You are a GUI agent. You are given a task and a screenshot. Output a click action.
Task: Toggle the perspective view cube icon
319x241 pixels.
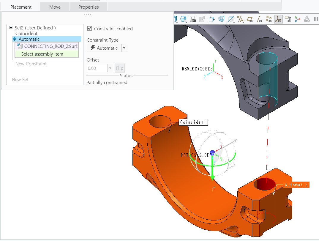tap(221, 19)
